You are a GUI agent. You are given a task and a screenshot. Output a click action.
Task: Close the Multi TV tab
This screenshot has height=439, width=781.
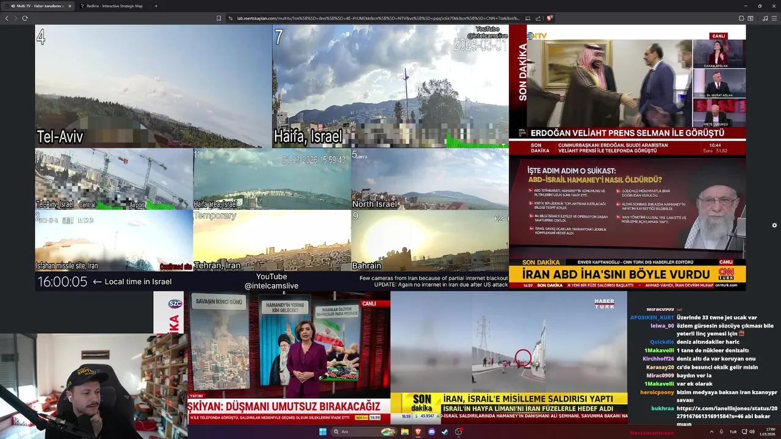70,6
